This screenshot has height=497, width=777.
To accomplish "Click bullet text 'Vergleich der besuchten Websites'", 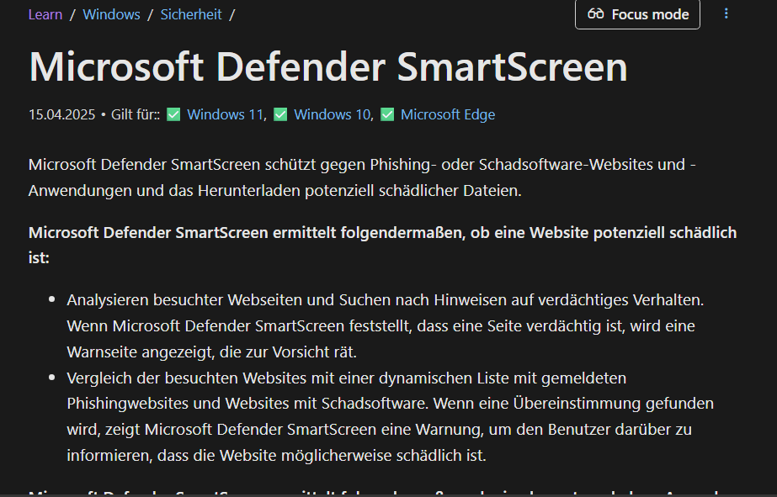I will coord(187,378).
